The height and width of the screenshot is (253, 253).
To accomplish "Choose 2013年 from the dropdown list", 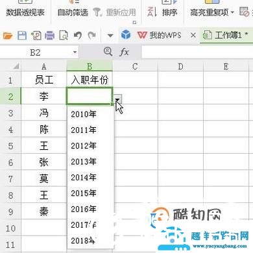I will tap(91, 162).
